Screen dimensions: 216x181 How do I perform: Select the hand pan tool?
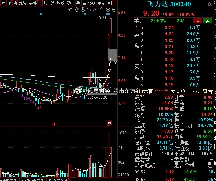(76, 9)
